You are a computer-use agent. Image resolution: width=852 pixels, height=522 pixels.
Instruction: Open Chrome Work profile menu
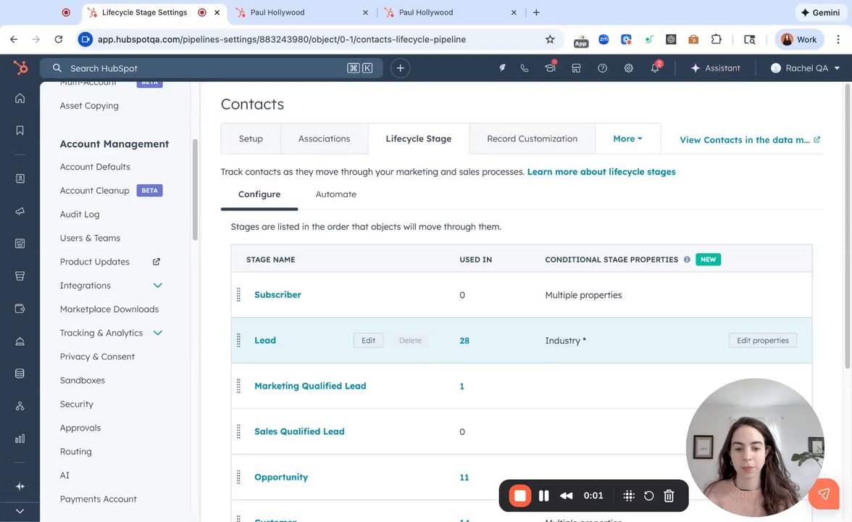coord(798,39)
